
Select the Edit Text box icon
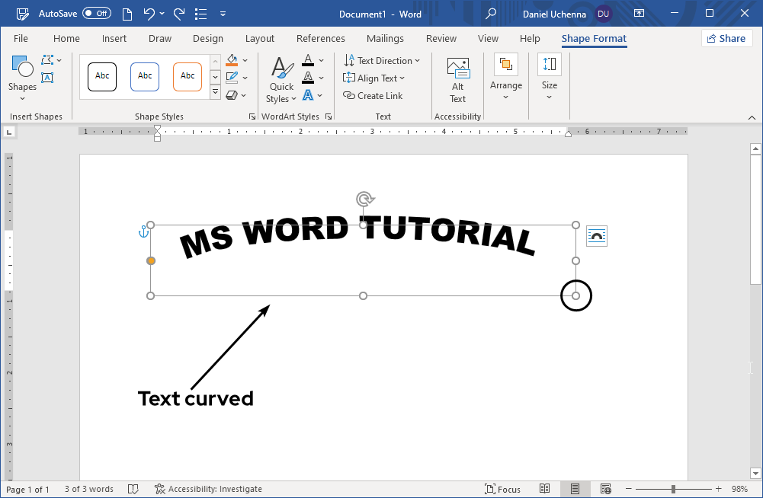click(47, 78)
